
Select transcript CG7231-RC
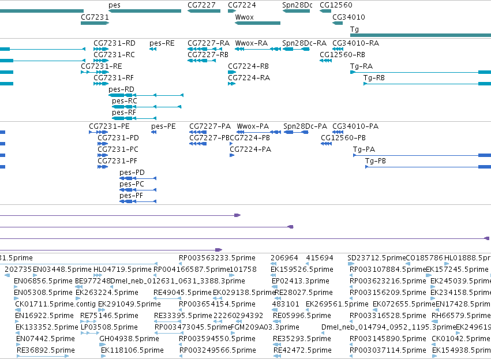point(114,54)
